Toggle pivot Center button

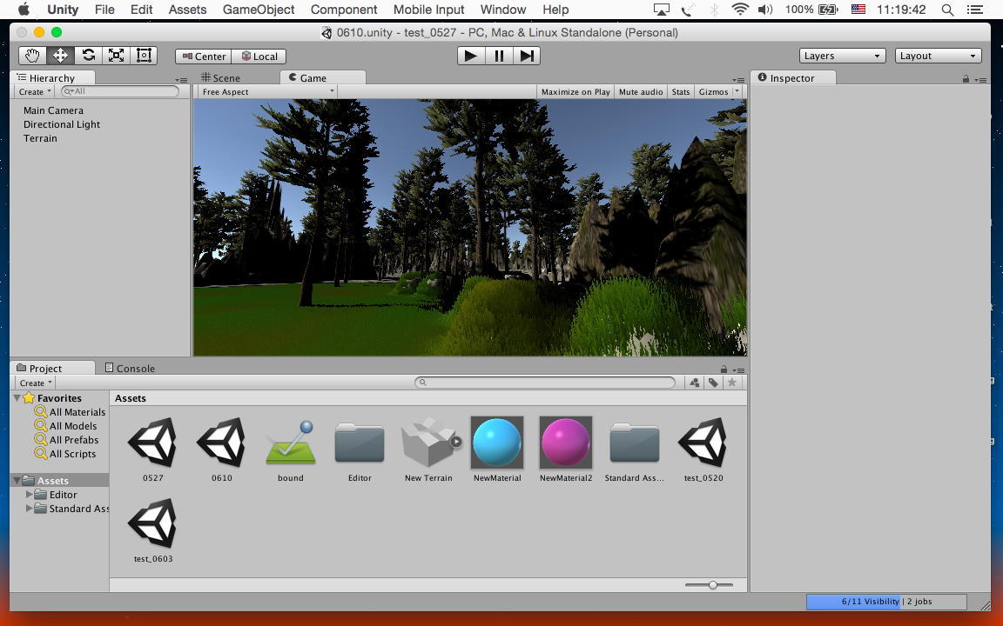tap(204, 57)
